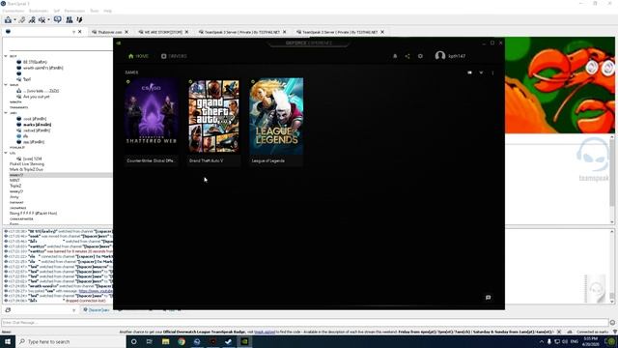Select the 'Triple2' channel

tap(15, 186)
